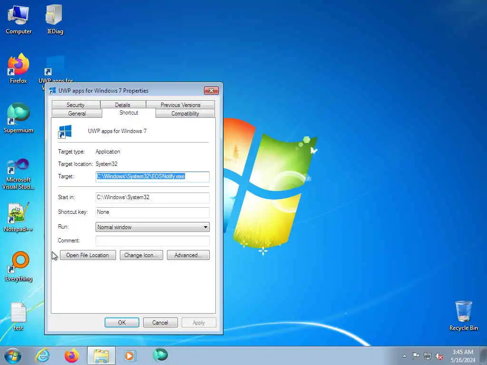
Task: Switch to the General tab
Action: [77, 113]
